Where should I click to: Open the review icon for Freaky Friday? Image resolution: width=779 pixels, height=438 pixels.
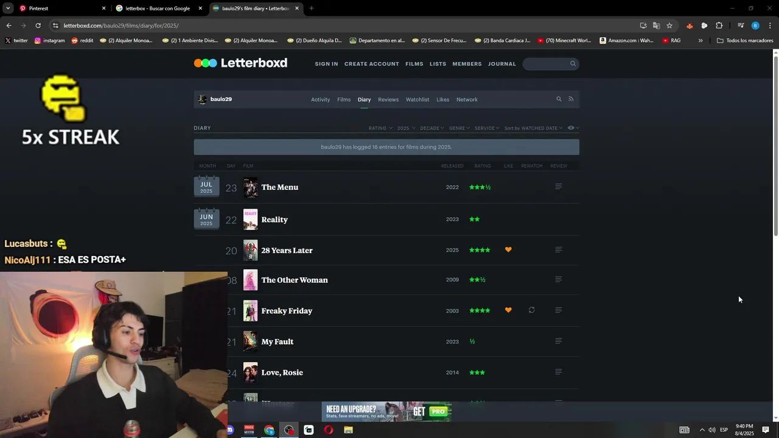tap(558, 310)
